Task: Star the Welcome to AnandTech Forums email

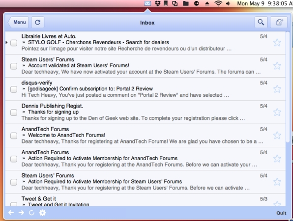Action: pyautogui.click(x=277, y=136)
